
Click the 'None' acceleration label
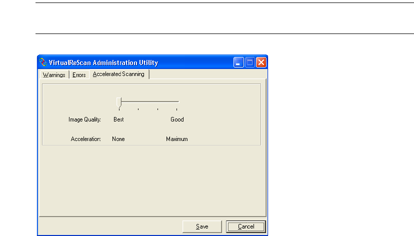[118, 139]
